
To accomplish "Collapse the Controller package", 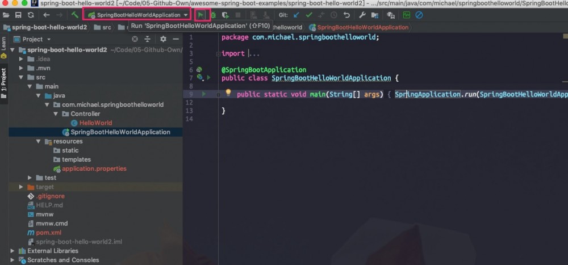I will (x=56, y=113).
